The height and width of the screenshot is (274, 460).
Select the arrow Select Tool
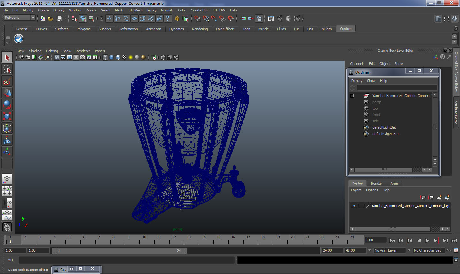(7, 58)
